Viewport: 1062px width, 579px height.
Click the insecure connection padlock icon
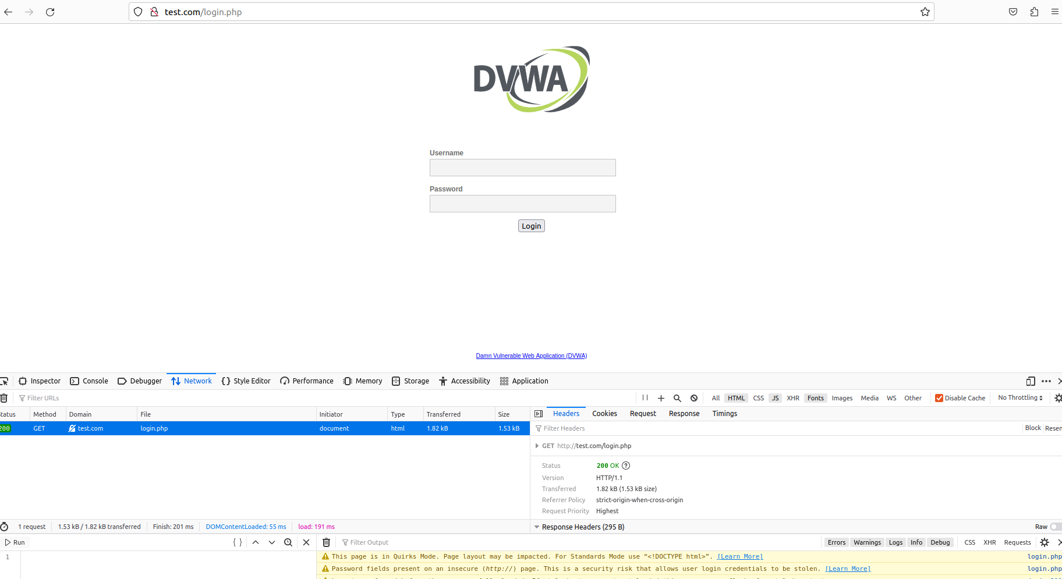click(154, 12)
